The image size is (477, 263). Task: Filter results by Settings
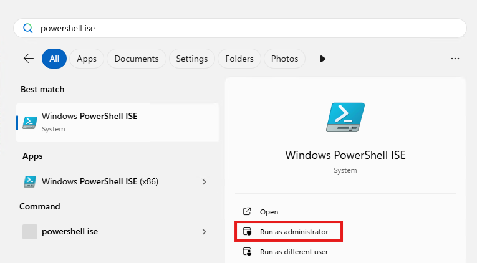coord(191,59)
